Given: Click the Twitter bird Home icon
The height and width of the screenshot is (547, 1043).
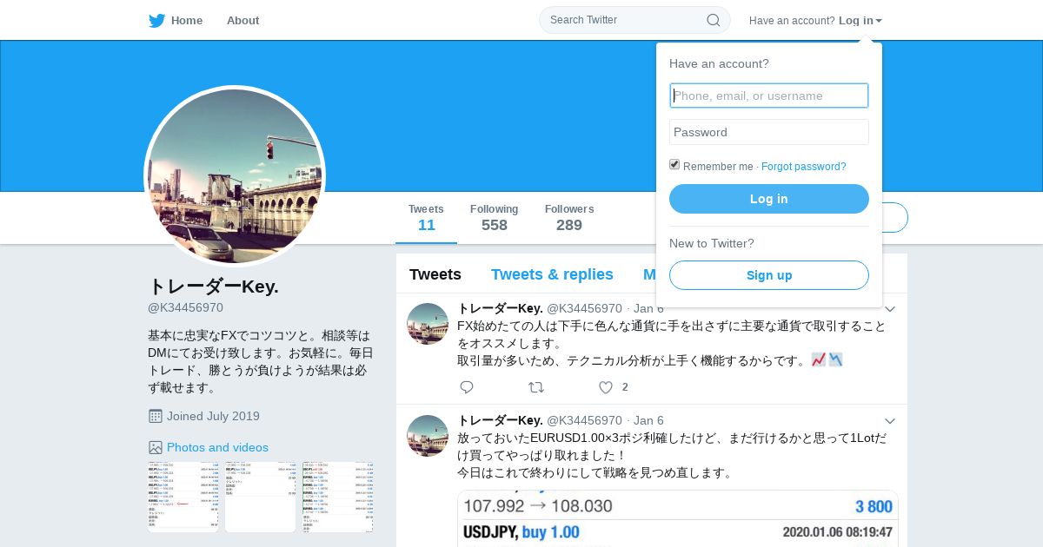Looking at the screenshot, I should point(156,21).
